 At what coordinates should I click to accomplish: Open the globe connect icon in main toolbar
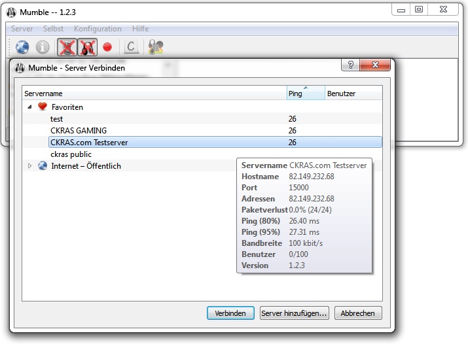(22, 47)
